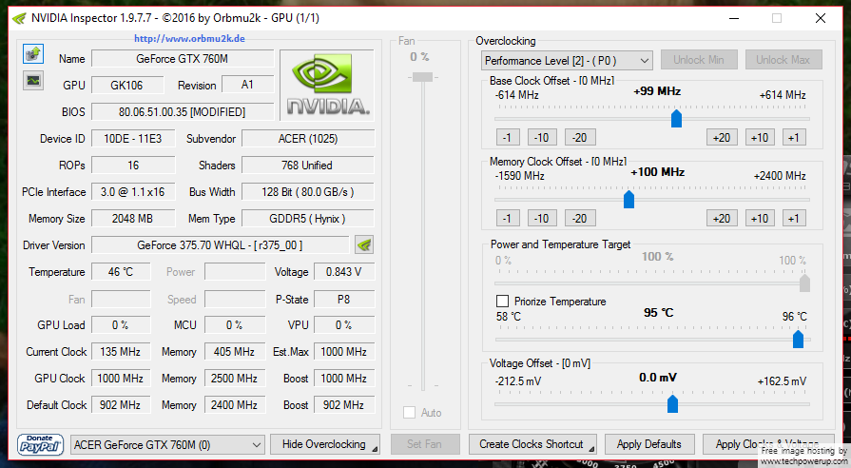Click Apply Clocks & Voltage button
Image resolution: width=851 pixels, height=468 pixels.
[768, 444]
